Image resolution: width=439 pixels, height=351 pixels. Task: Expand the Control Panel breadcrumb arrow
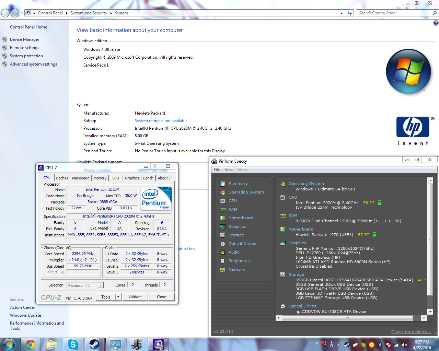click(67, 13)
